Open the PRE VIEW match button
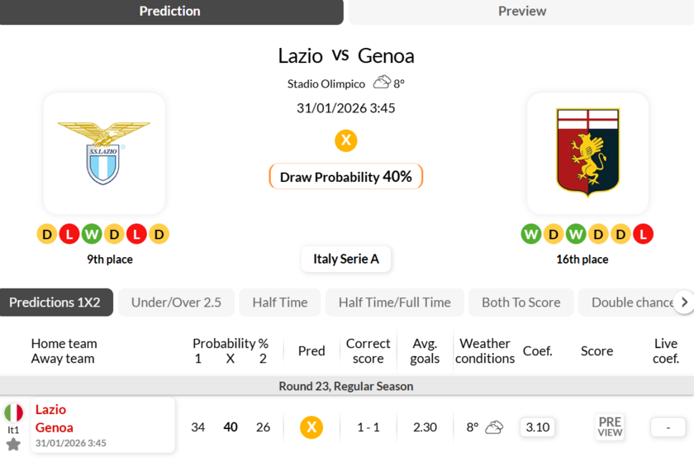The width and height of the screenshot is (694, 467). pyautogui.click(x=610, y=427)
